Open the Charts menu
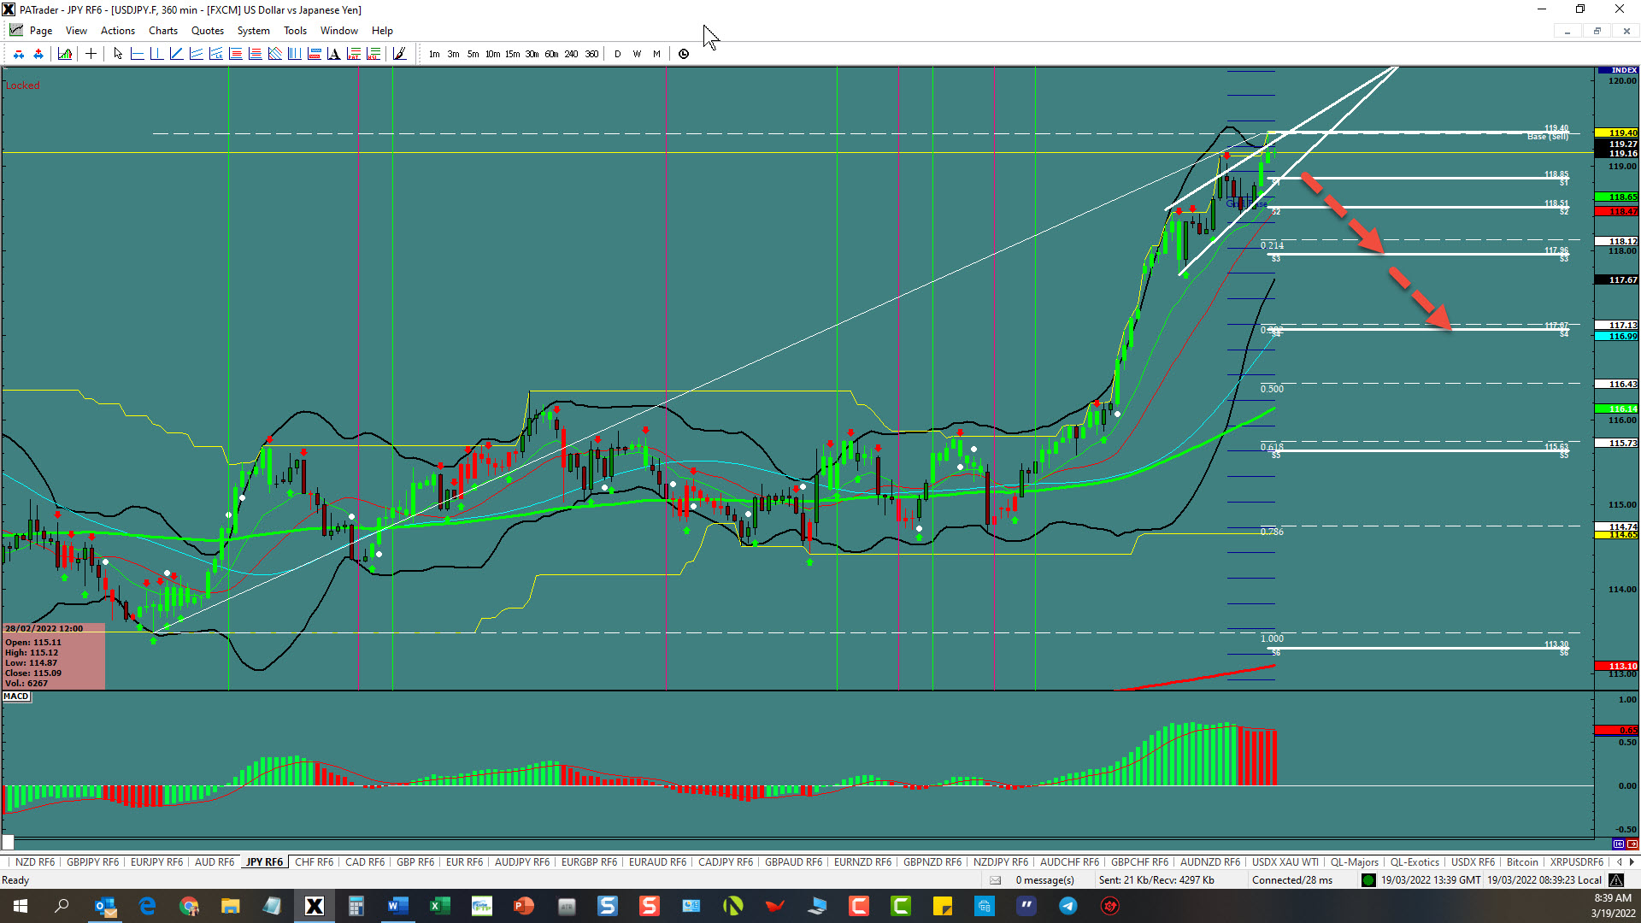The image size is (1641, 923). tap(163, 31)
